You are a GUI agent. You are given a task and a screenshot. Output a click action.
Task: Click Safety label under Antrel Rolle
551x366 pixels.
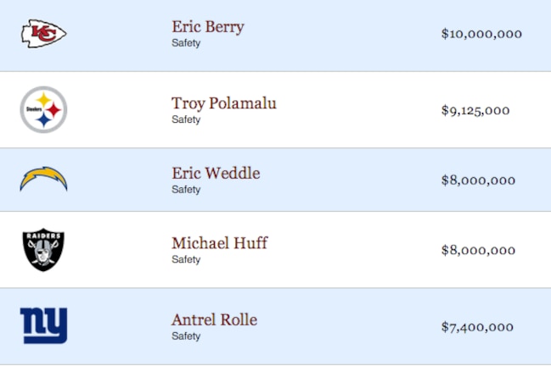(x=186, y=336)
